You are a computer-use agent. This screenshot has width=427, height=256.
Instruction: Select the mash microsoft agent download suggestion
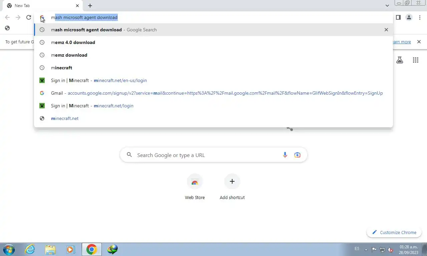click(x=213, y=30)
